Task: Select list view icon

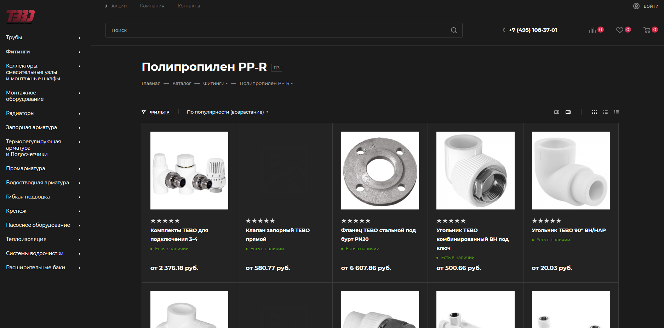Action: click(x=605, y=112)
